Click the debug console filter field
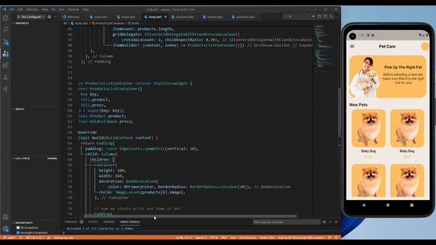 click(x=286, y=222)
